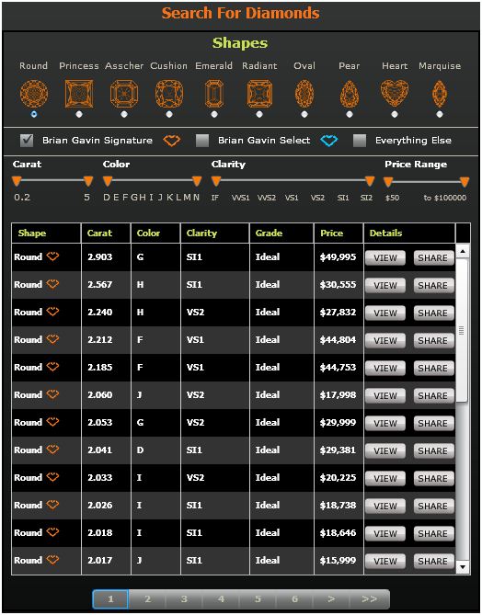View the 2.903 carat G SI1 diamond
482x615 pixels.
[x=385, y=257]
